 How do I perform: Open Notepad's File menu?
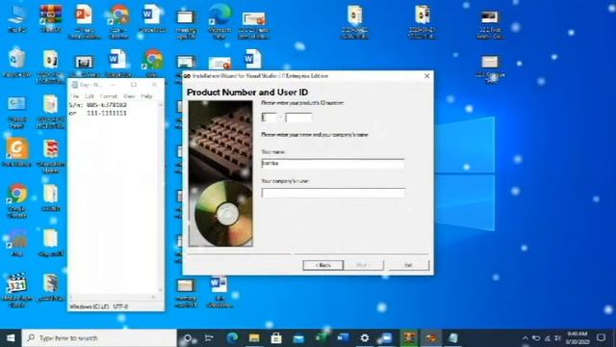[x=75, y=96]
